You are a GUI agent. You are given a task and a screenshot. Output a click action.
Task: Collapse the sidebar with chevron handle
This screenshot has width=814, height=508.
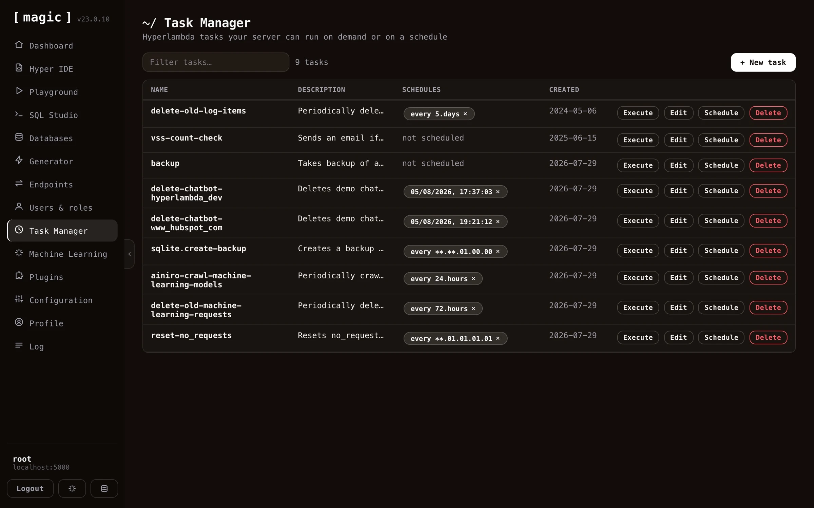coord(130,254)
